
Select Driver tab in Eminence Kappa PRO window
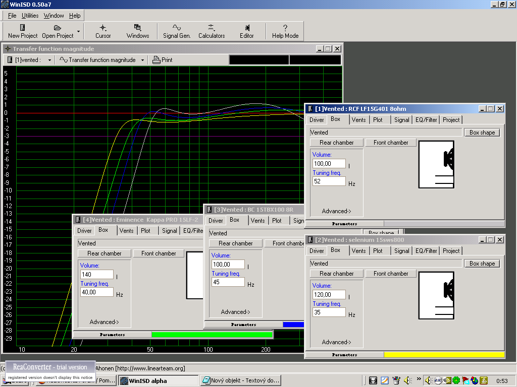click(x=84, y=231)
